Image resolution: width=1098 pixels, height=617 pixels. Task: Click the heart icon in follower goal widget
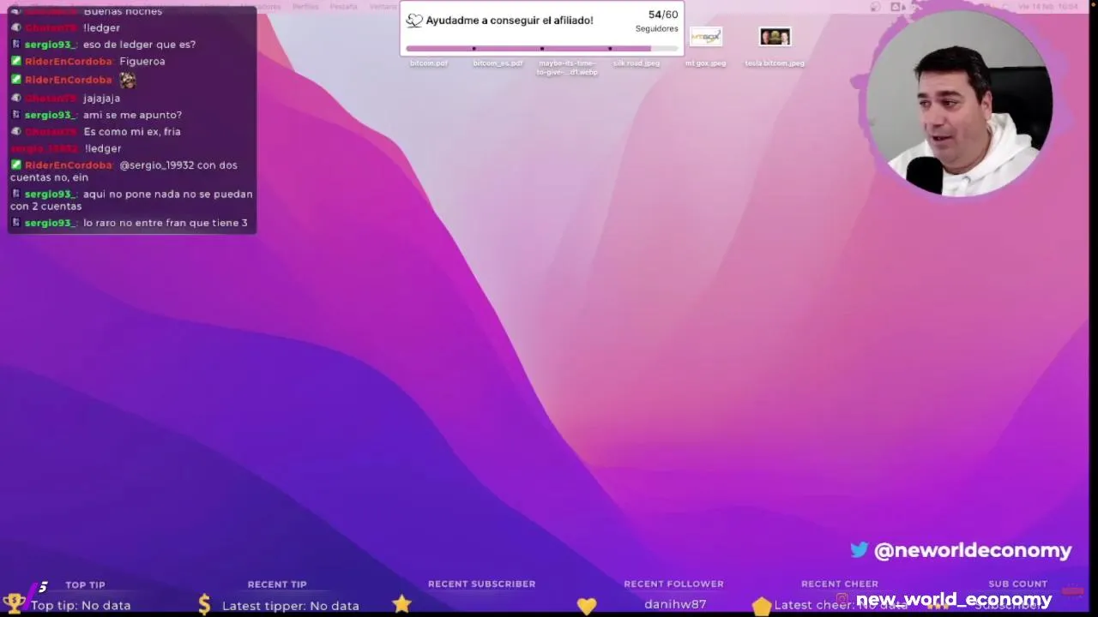pos(414,21)
